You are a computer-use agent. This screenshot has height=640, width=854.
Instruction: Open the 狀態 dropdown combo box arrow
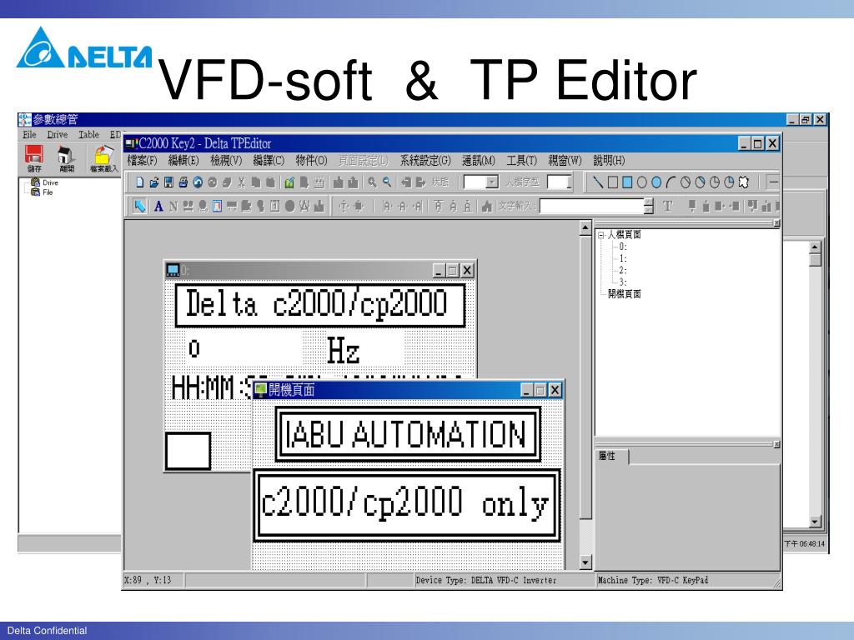click(x=492, y=182)
